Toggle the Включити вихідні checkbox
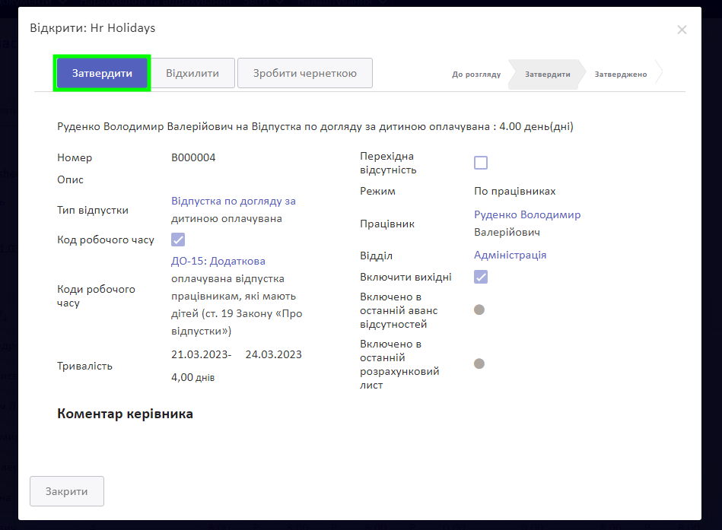This screenshot has width=722, height=530. [481, 277]
